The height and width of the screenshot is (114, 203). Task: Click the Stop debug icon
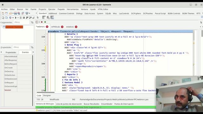[24, 18]
